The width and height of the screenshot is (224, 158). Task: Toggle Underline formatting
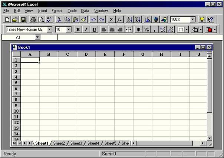(x=94, y=30)
